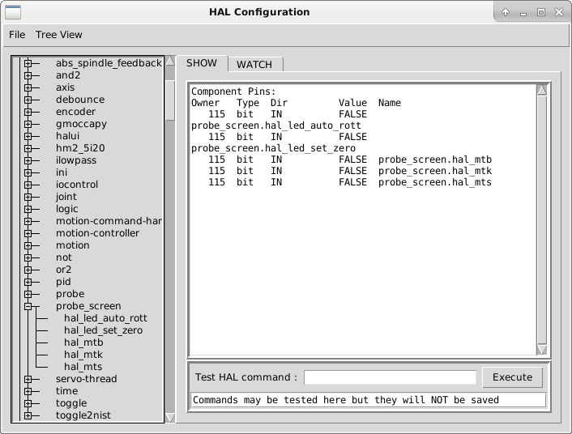Viewport: 572px width, 434px height.
Task: Click the Execute button
Action: tap(512, 377)
